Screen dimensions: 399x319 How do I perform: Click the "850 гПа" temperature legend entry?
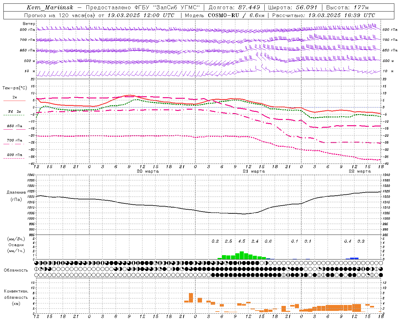[x=14, y=126]
